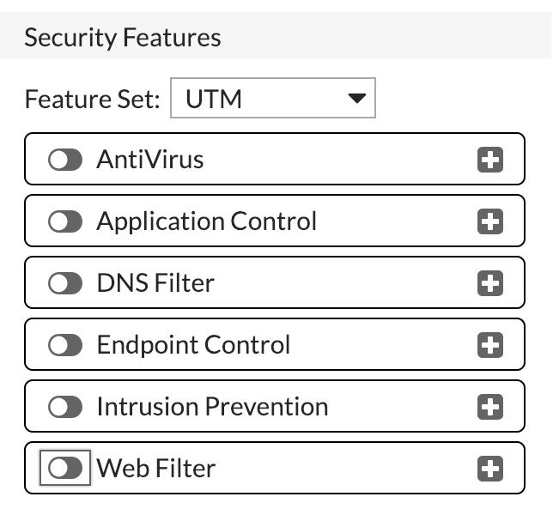Turn on the Application Control toggle
553x515 pixels.
[65, 221]
